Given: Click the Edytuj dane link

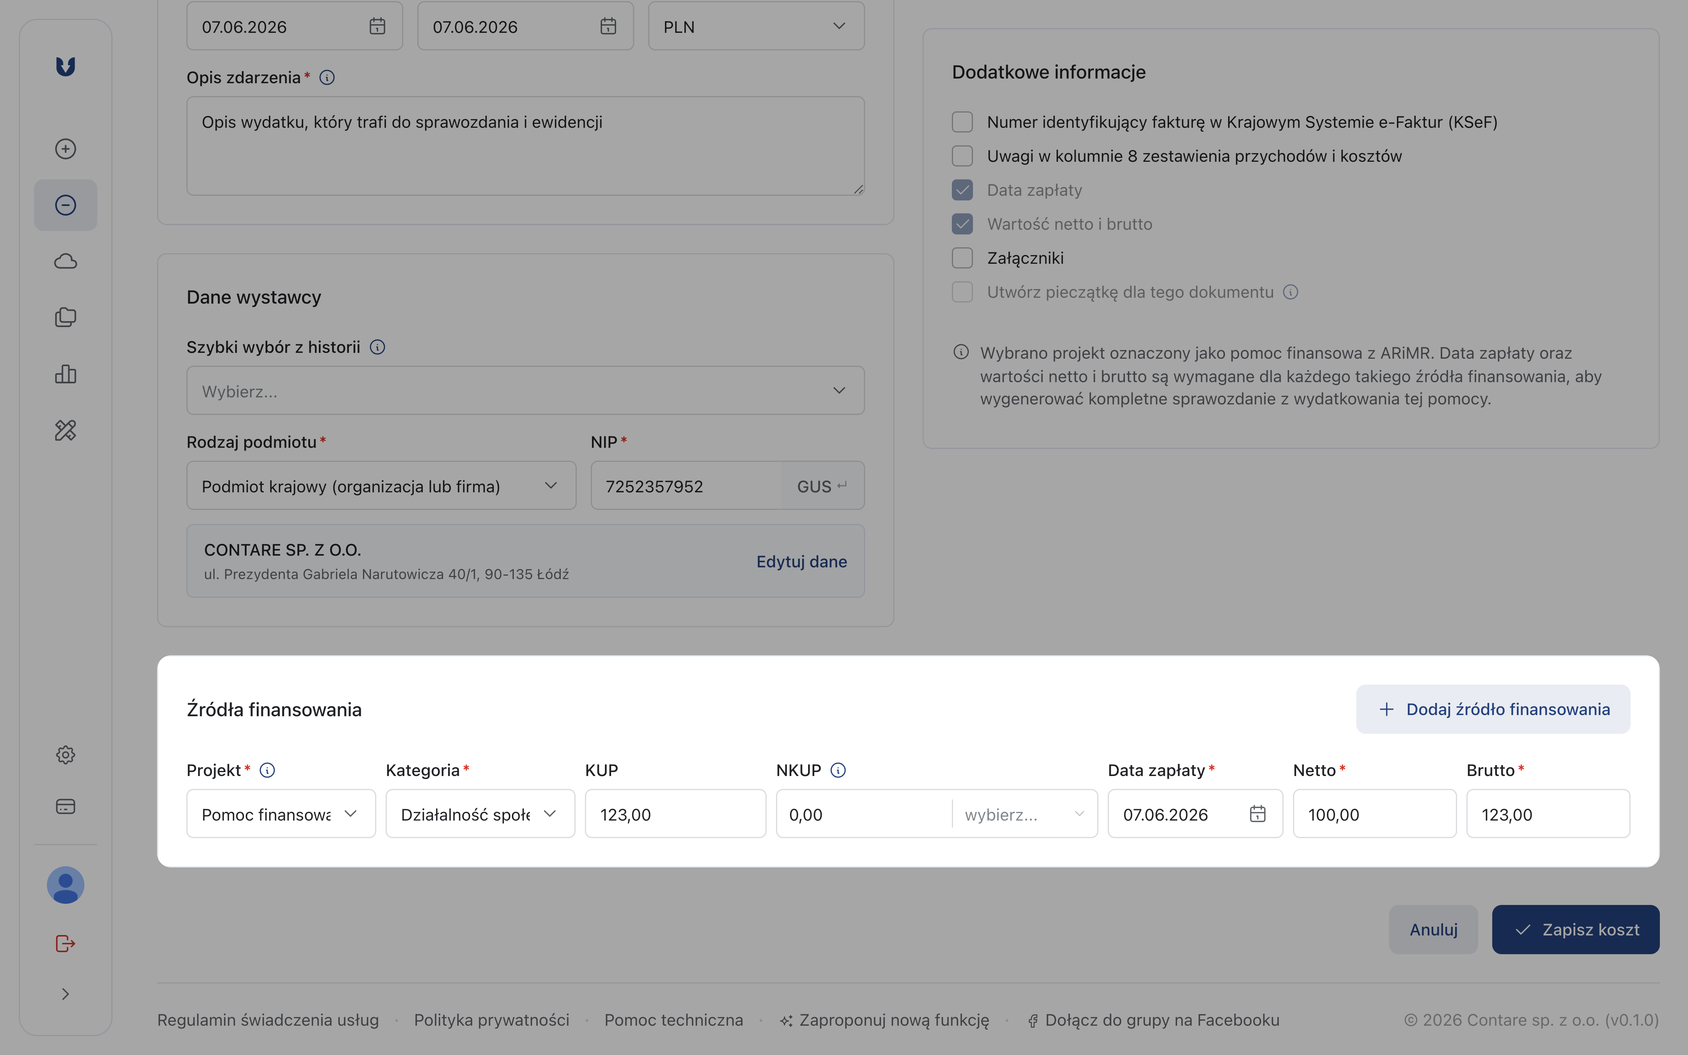Looking at the screenshot, I should (x=801, y=562).
